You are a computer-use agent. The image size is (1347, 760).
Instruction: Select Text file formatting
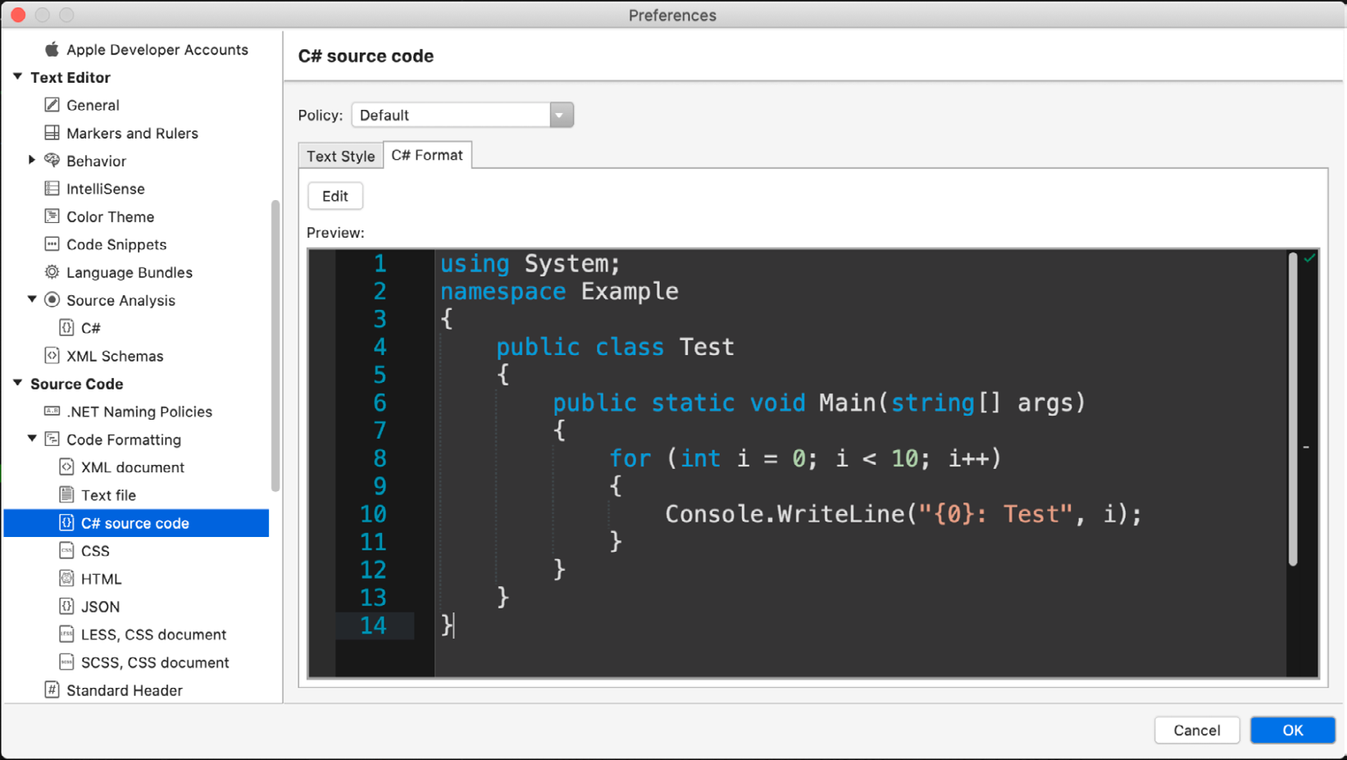click(x=108, y=495)
